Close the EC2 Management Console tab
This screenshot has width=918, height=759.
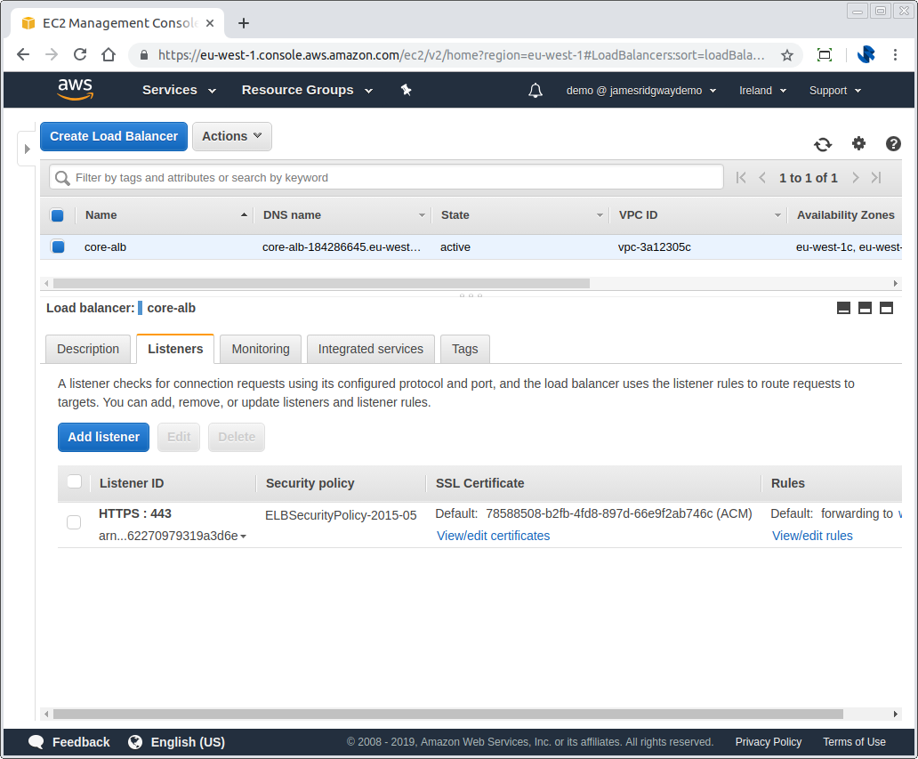210,23
